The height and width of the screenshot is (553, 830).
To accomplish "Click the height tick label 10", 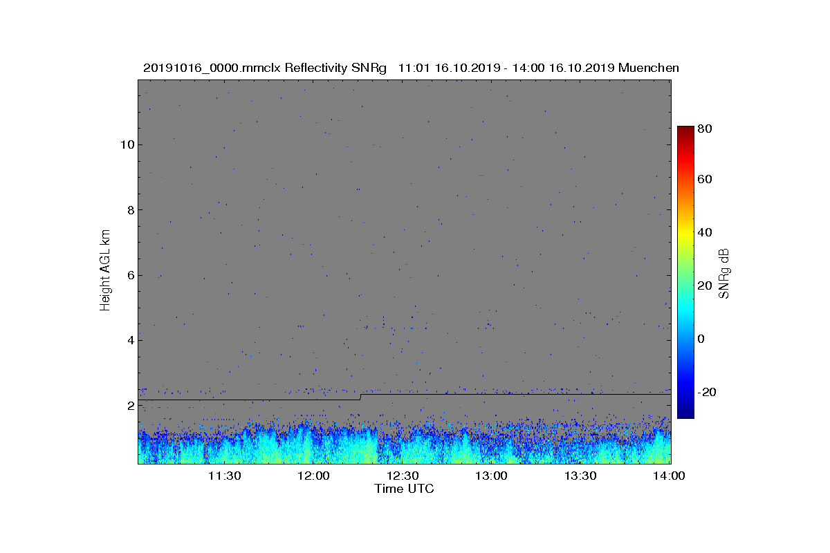I will tap(127, 144).
